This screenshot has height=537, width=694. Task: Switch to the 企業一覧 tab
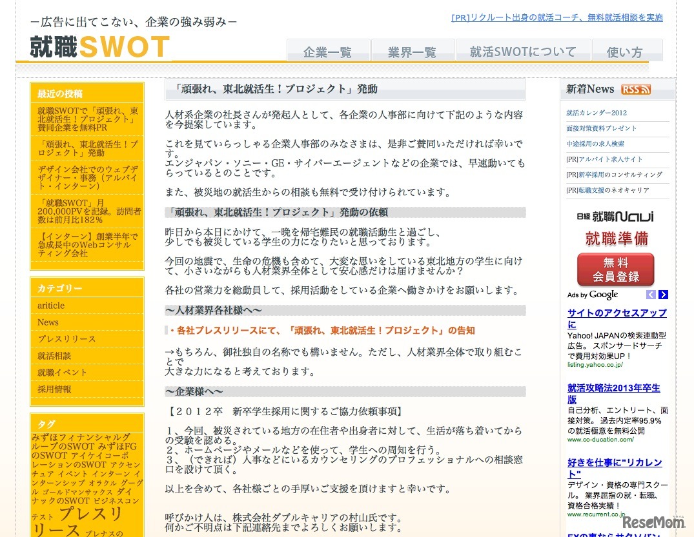[328, 52]
